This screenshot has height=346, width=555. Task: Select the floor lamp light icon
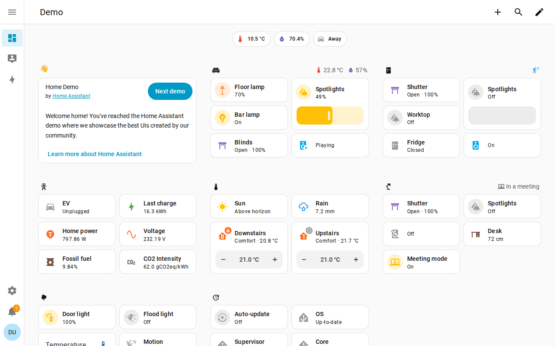pos(222,90)
